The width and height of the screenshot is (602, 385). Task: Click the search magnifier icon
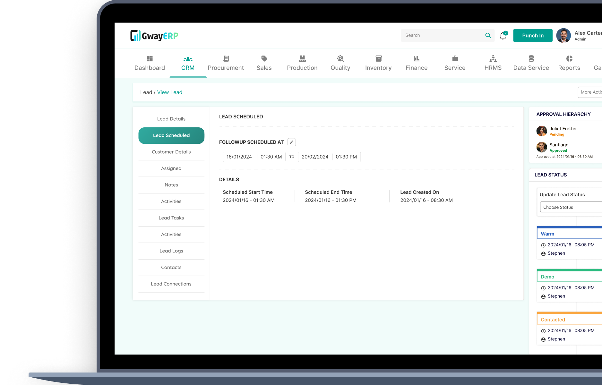click(488, 36)
